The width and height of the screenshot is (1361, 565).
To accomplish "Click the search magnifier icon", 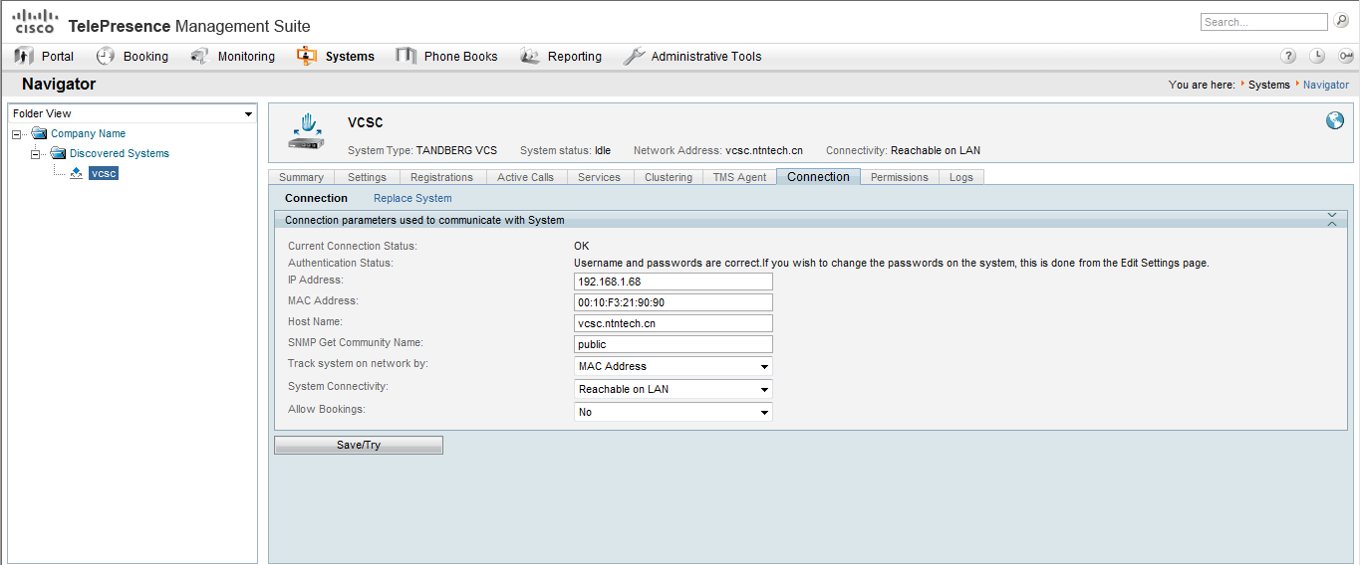I will [1341, 21].
